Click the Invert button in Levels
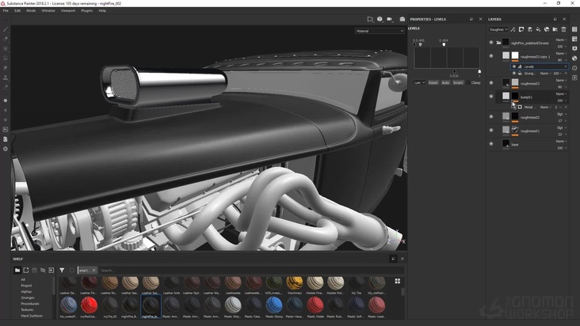The image size is (580, 326). 458,82
